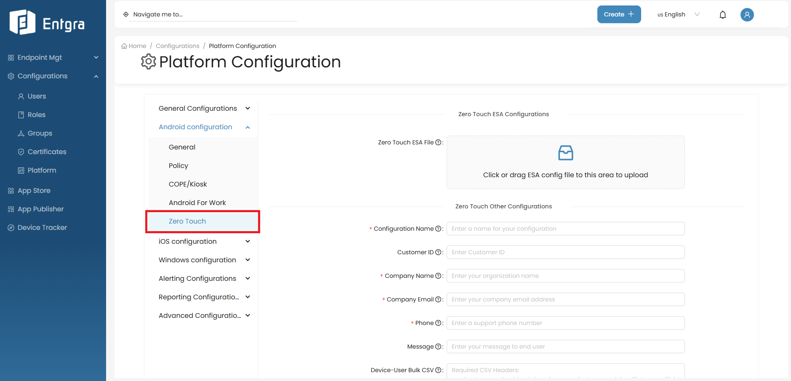Expand iOS configuration section
Image resolution: width=791 pixels, height=381 pixels.
248,241
